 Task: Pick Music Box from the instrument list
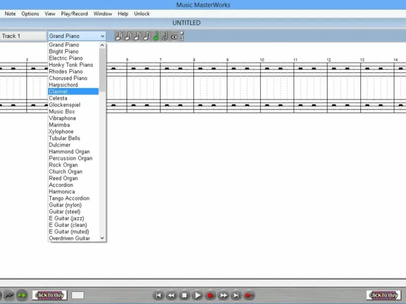coord(73,111)
